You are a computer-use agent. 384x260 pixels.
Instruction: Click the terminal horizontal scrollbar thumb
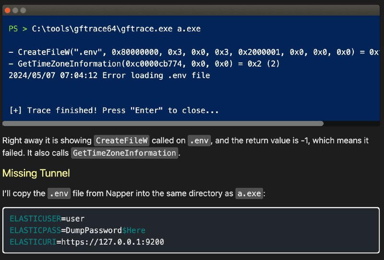[163, 124]
